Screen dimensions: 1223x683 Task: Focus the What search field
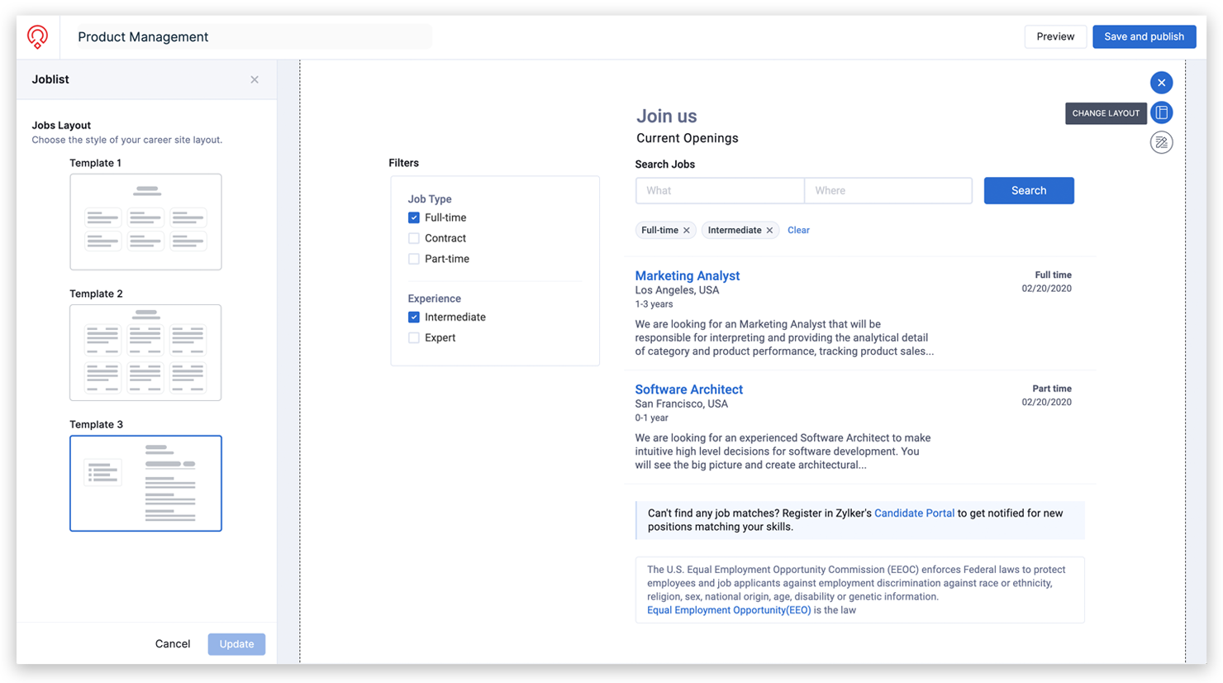tap(720, 190)
